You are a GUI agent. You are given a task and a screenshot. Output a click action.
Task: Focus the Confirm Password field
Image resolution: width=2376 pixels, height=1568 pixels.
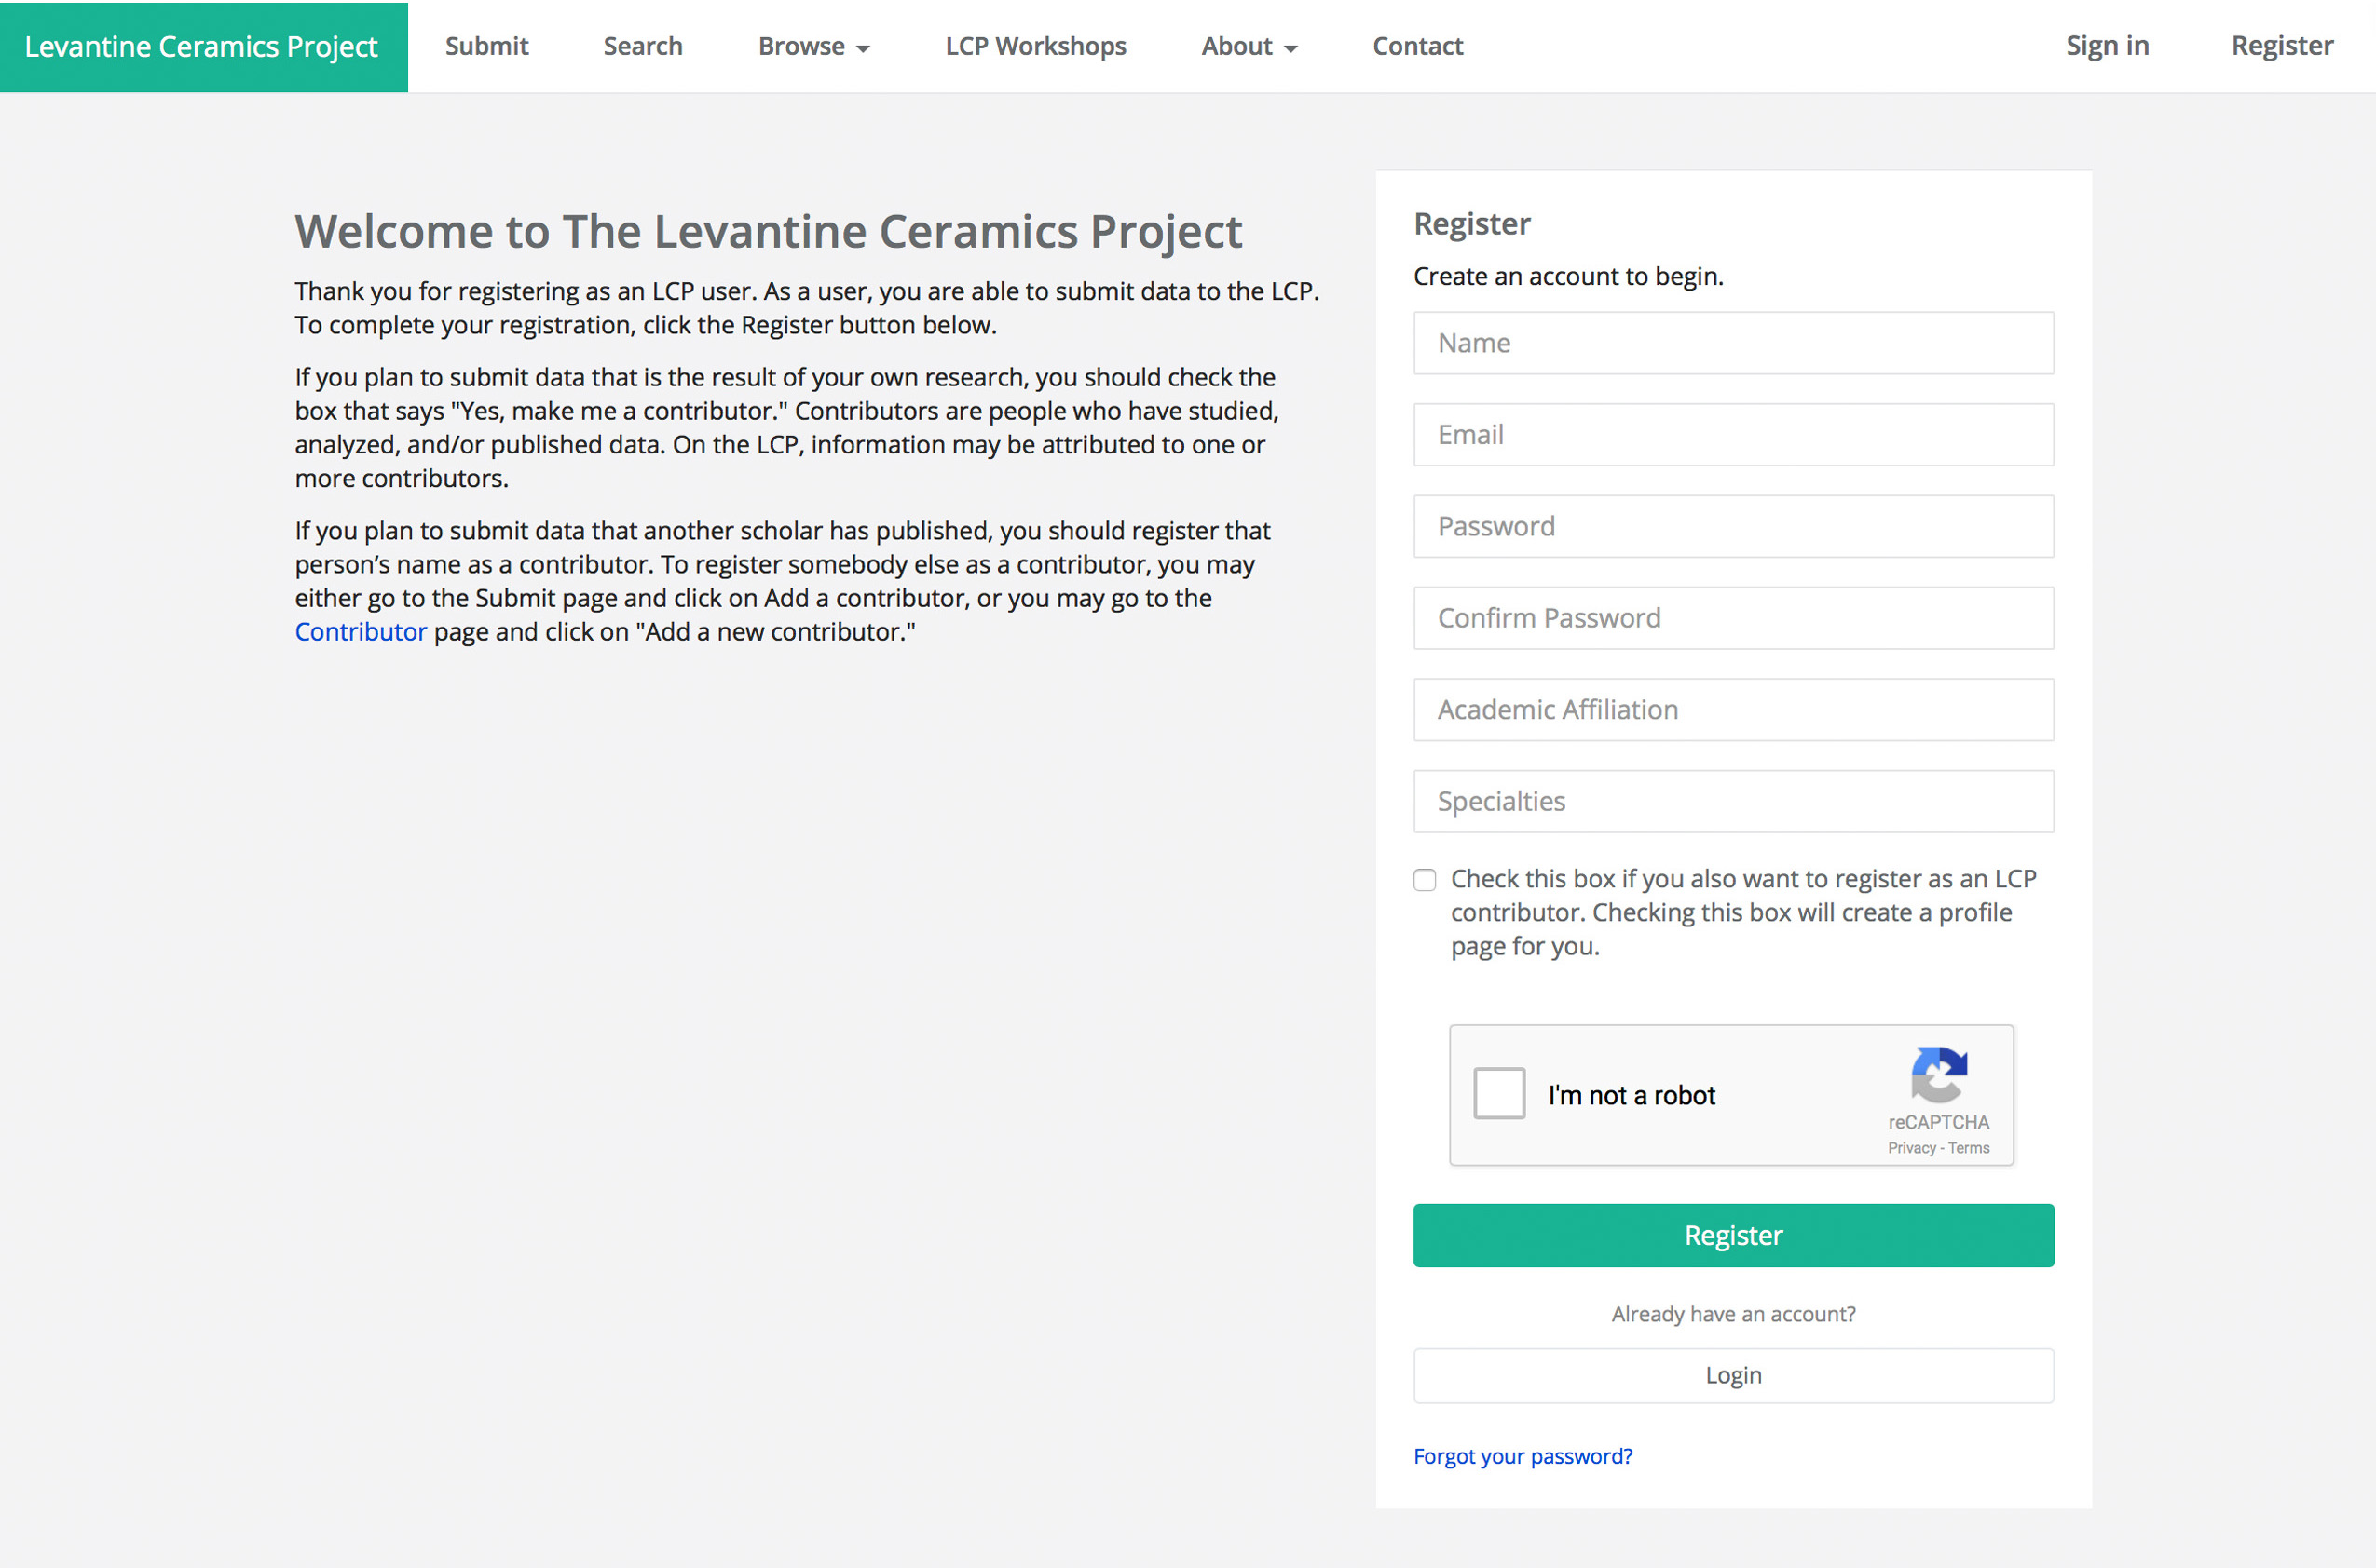(1733, 618)
